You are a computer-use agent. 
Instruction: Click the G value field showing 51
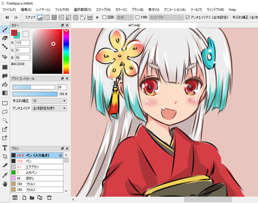pyautogui.click(x=23, y=50)
